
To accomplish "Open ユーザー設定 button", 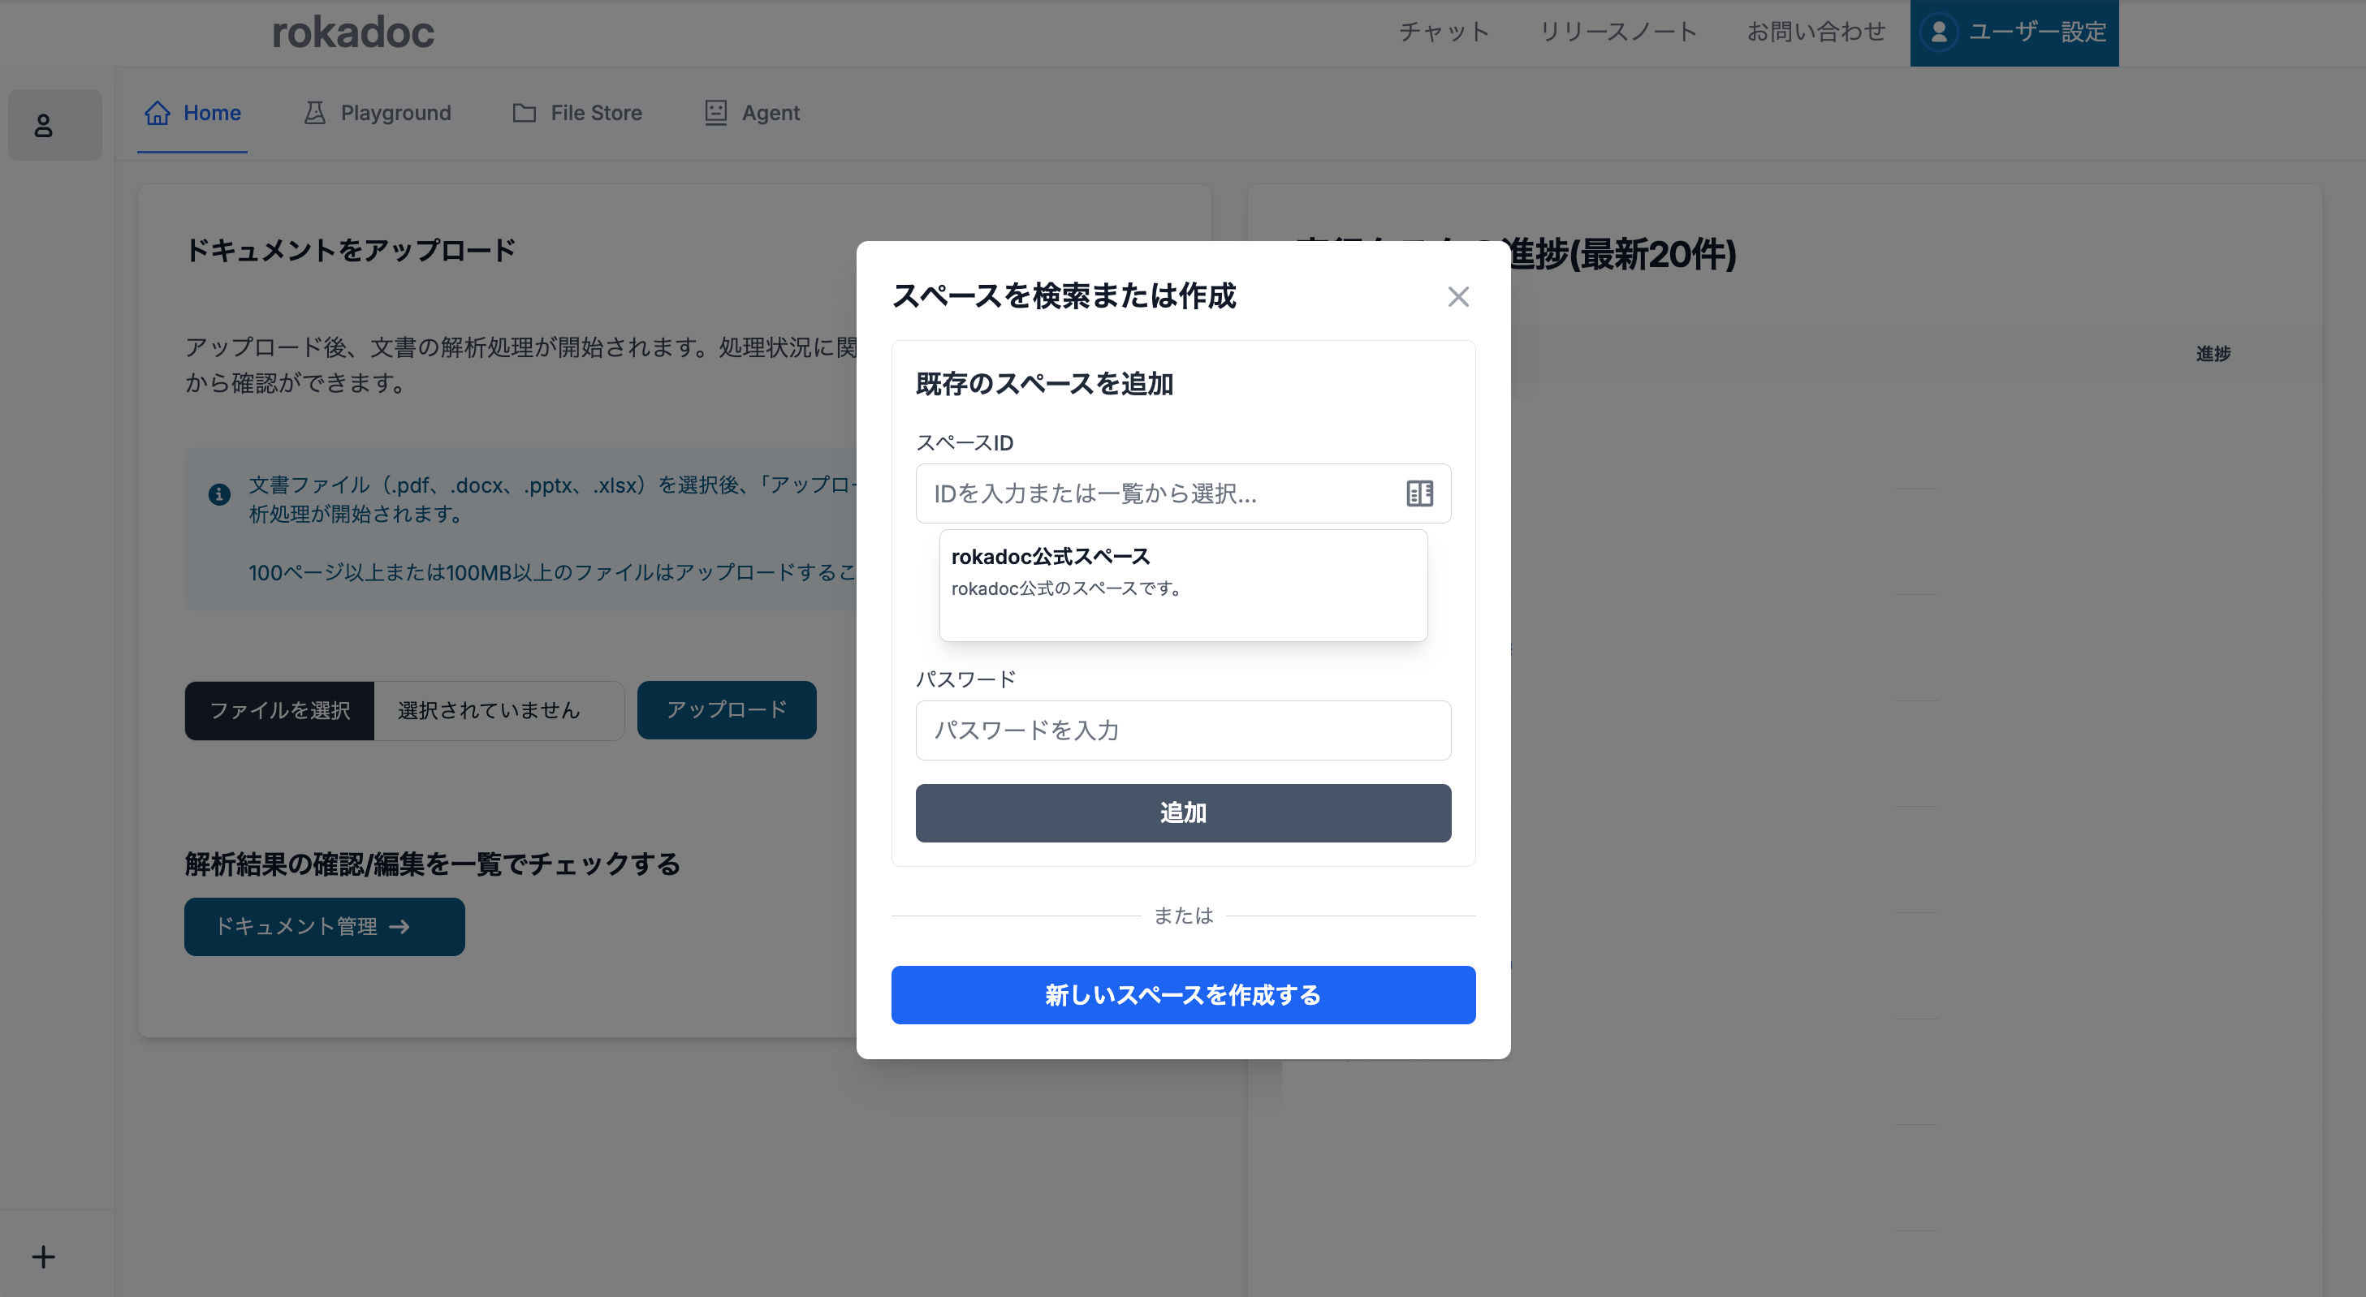I will pyautogui.click(x=2014, y=33).
